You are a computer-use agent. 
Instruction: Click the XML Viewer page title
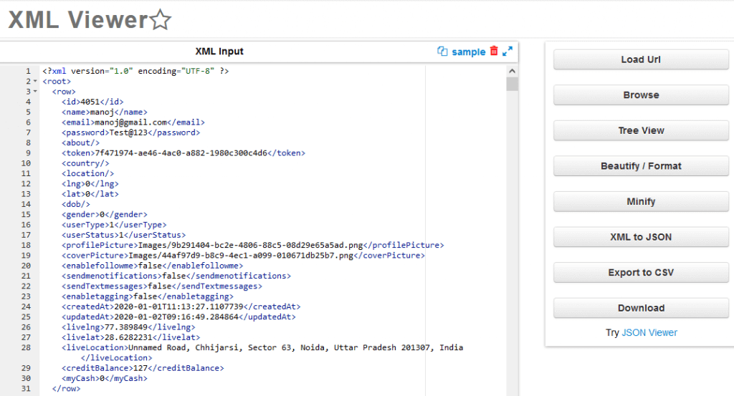point(78,19)
